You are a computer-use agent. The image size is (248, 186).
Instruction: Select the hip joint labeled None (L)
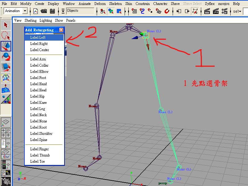pos(145,35)
